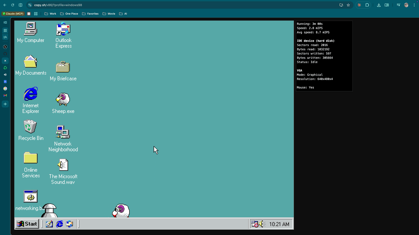Open the tab grid icon in bookmarks bar
Image resolution: width=419 pixels, height=235 pixels.
coord(36,13)
